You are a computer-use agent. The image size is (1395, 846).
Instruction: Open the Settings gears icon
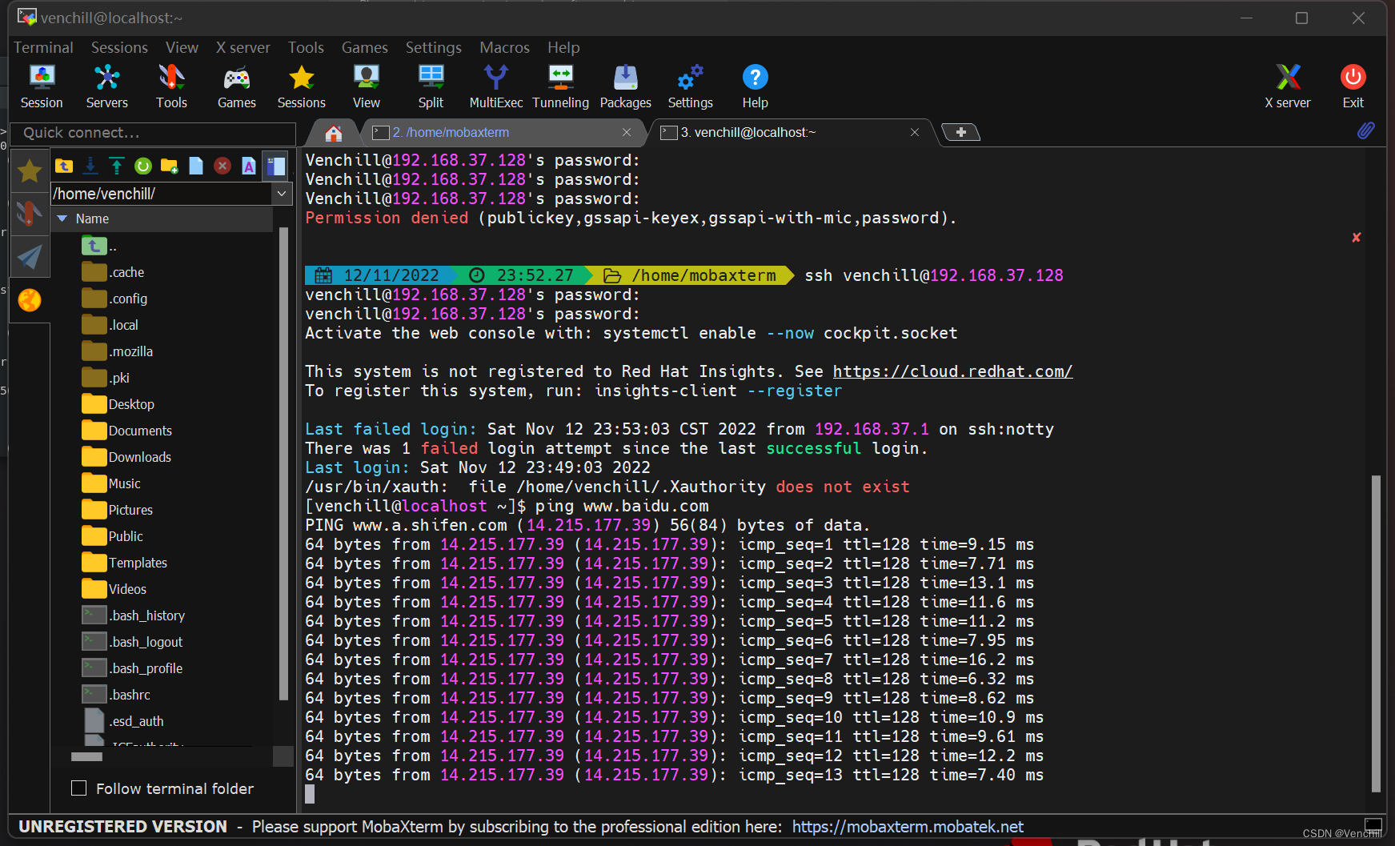[x=691, y=86]
